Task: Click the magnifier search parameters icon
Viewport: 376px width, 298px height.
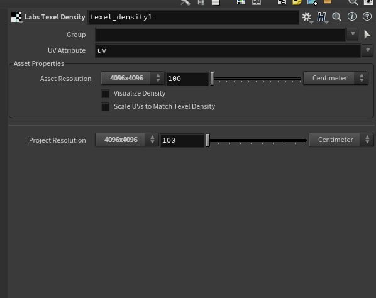Action: point(336,17)
